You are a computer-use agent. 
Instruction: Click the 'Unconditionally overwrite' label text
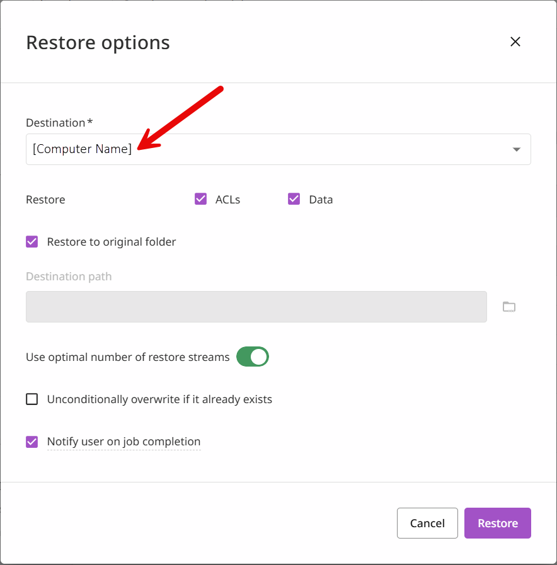tap(159, 399)
